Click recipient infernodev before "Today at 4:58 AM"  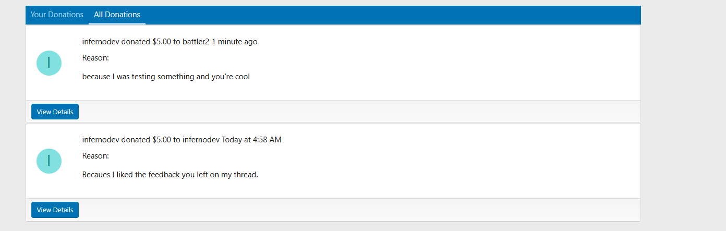click(201, 140)
